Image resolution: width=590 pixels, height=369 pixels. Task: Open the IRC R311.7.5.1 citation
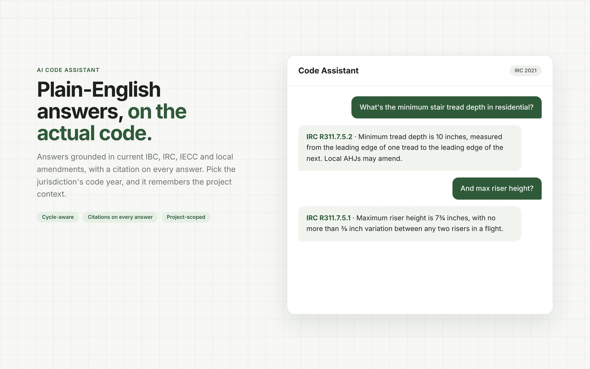click(x=329, y=218)
